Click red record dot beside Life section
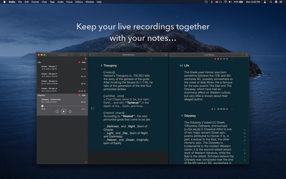Viewport: 286px width, 179px height. point(79,62)
